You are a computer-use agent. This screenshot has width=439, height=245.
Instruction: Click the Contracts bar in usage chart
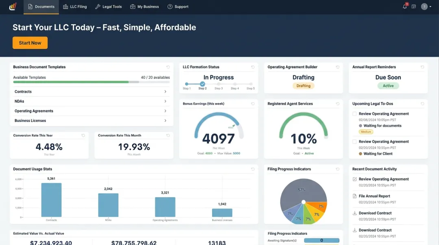(51, 200)
